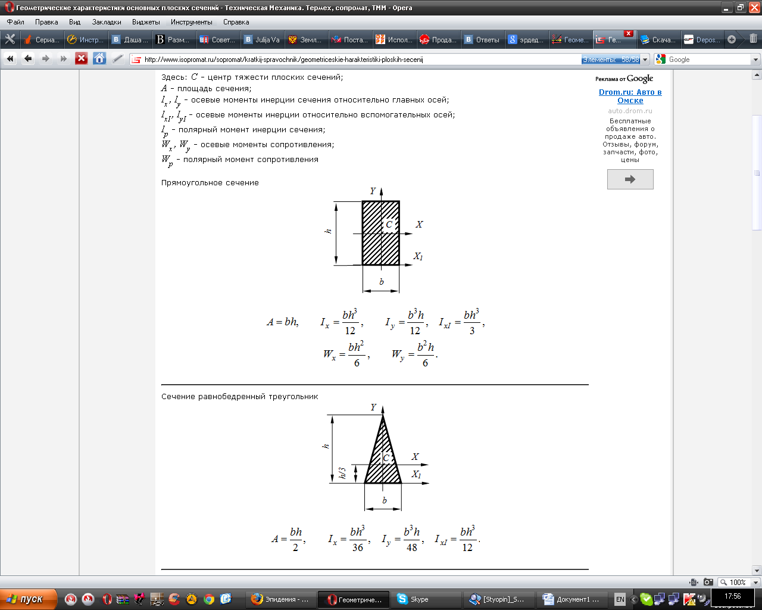Screen dimensions: 762x610
Task: Launch WinRAR from quick launch
Action: pos(123,599)
